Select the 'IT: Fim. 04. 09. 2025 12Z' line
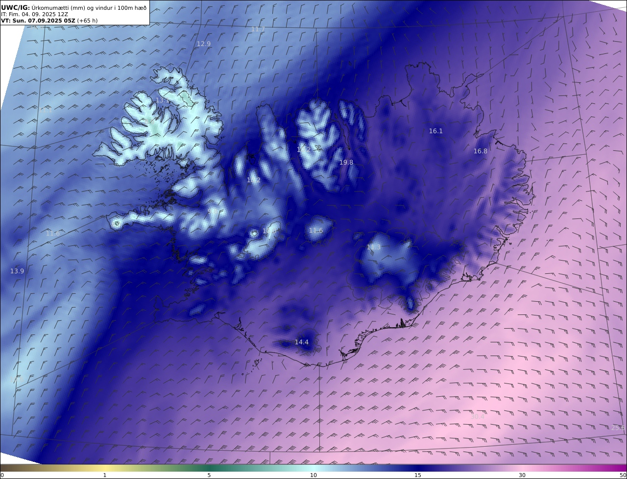The height and width of the screenshot is (479, 627). [x=35, y=14]
